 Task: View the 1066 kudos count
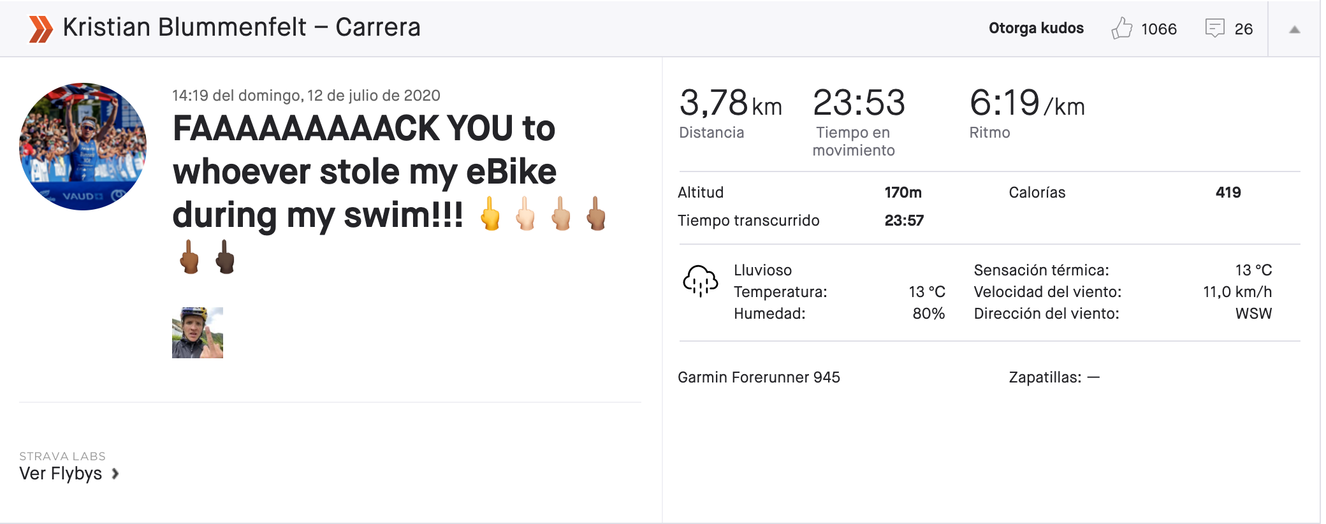(x=1158, y=29)
